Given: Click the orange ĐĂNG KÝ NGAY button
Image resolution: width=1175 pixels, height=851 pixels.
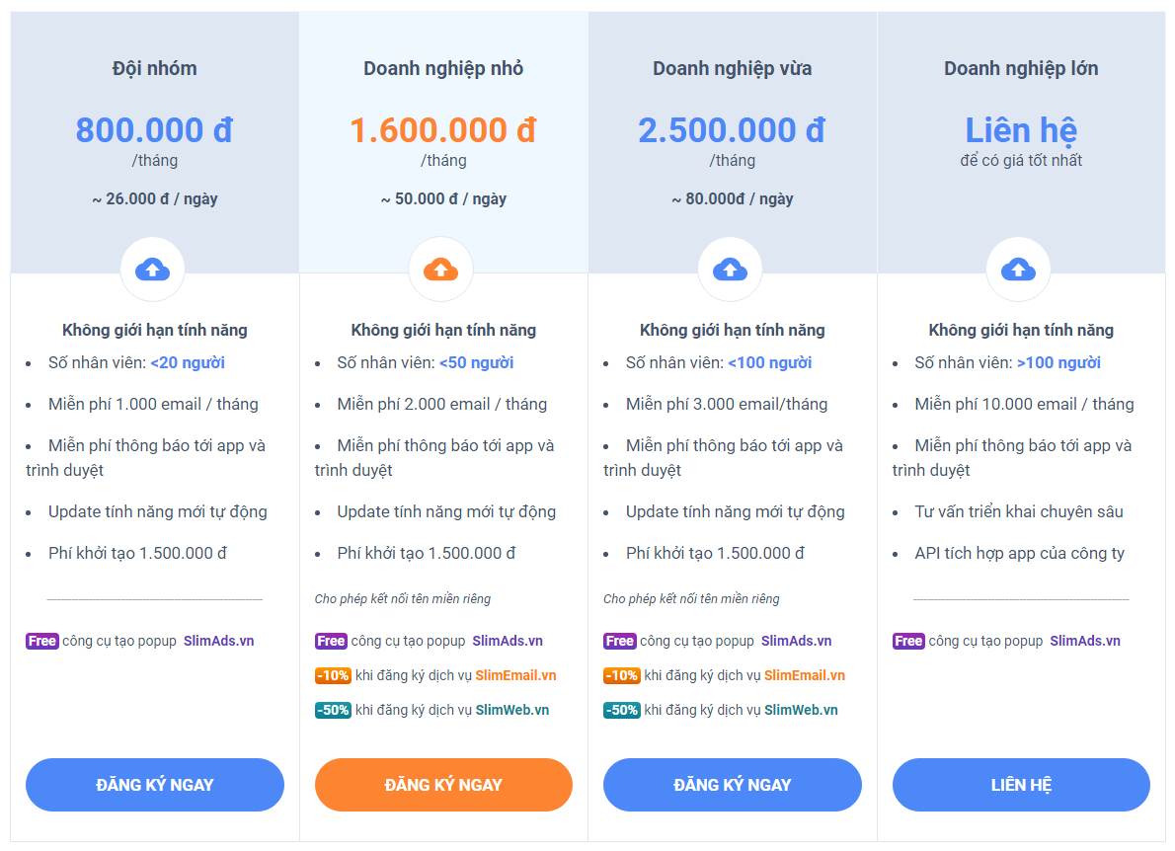Looking at the screenshot, I should click(443, 784).
